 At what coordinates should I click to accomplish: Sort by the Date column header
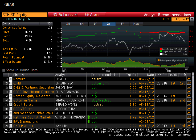(x=146, y=75)
